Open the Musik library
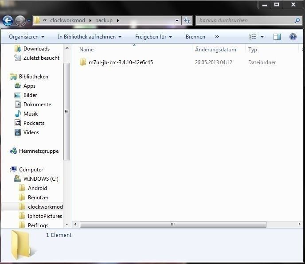The image size is (305, 264). [31, 114]
